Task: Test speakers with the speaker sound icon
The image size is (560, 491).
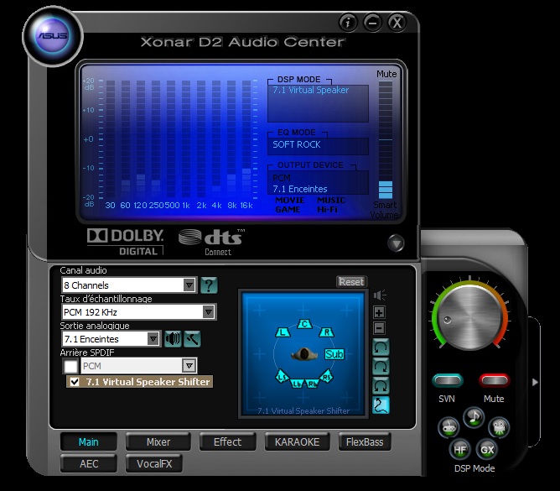Action: (x=173, y=338)
